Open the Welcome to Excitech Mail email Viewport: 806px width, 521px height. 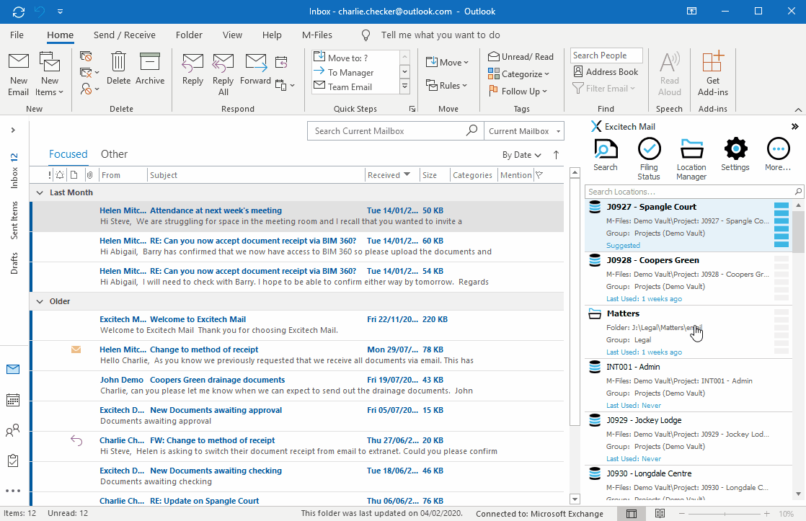[x=298, y=325]
